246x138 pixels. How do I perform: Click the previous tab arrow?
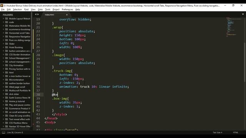click(x=36, y=15)
